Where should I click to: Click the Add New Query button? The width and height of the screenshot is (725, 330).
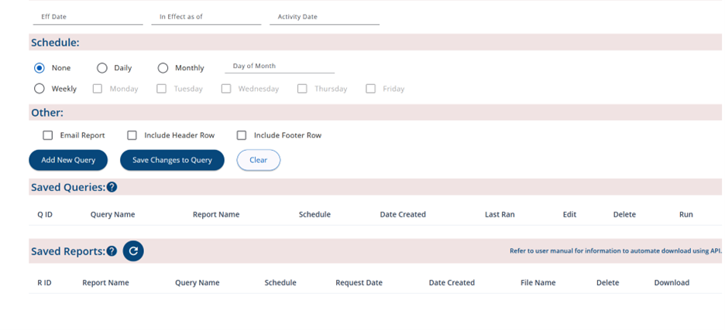pyautogui.click(x=68, y=160)
